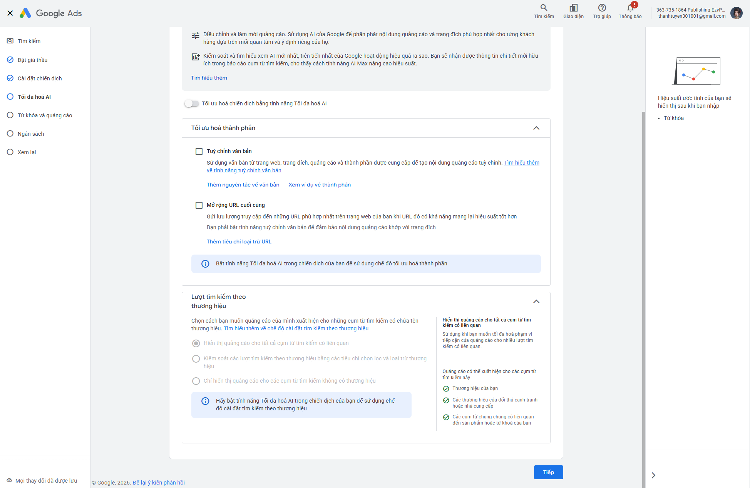Expand the right side panel with arrow
This screenshot has width=750, height=488.
(653, 475)
